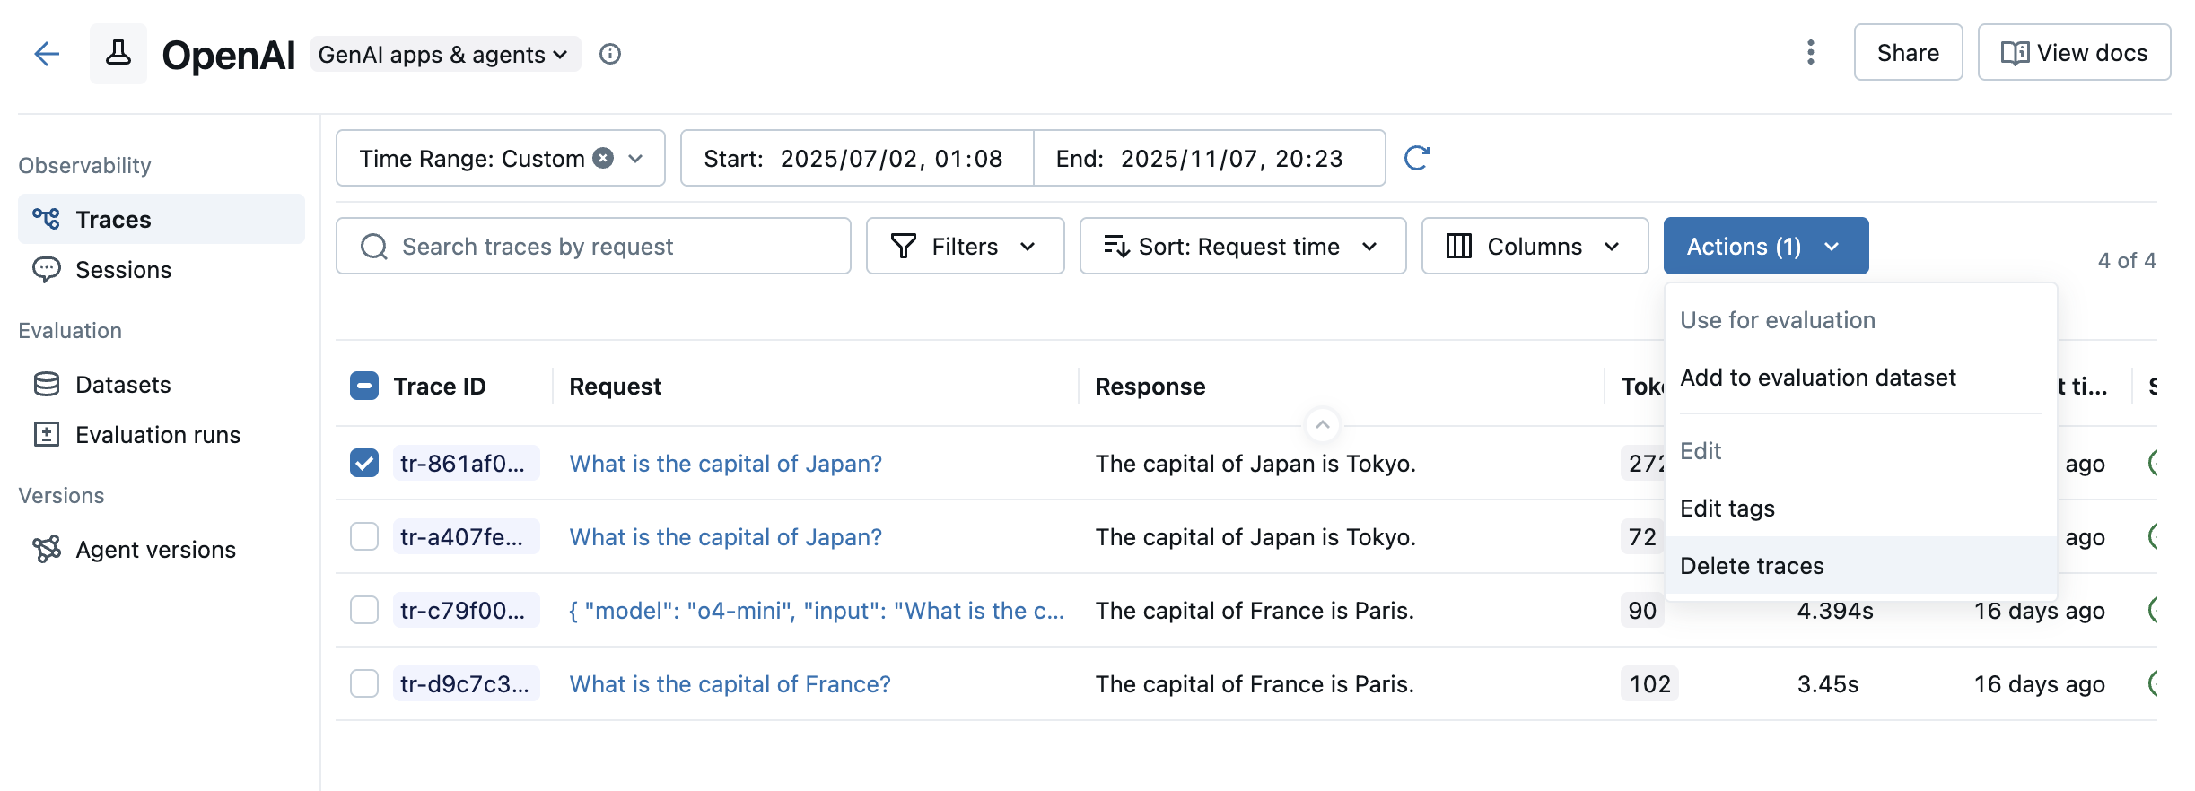Viewport: 2195px width, 791px height.
Task: Collapse the table header with the up-chevron circle
Action: click(x=1323, y=424)
